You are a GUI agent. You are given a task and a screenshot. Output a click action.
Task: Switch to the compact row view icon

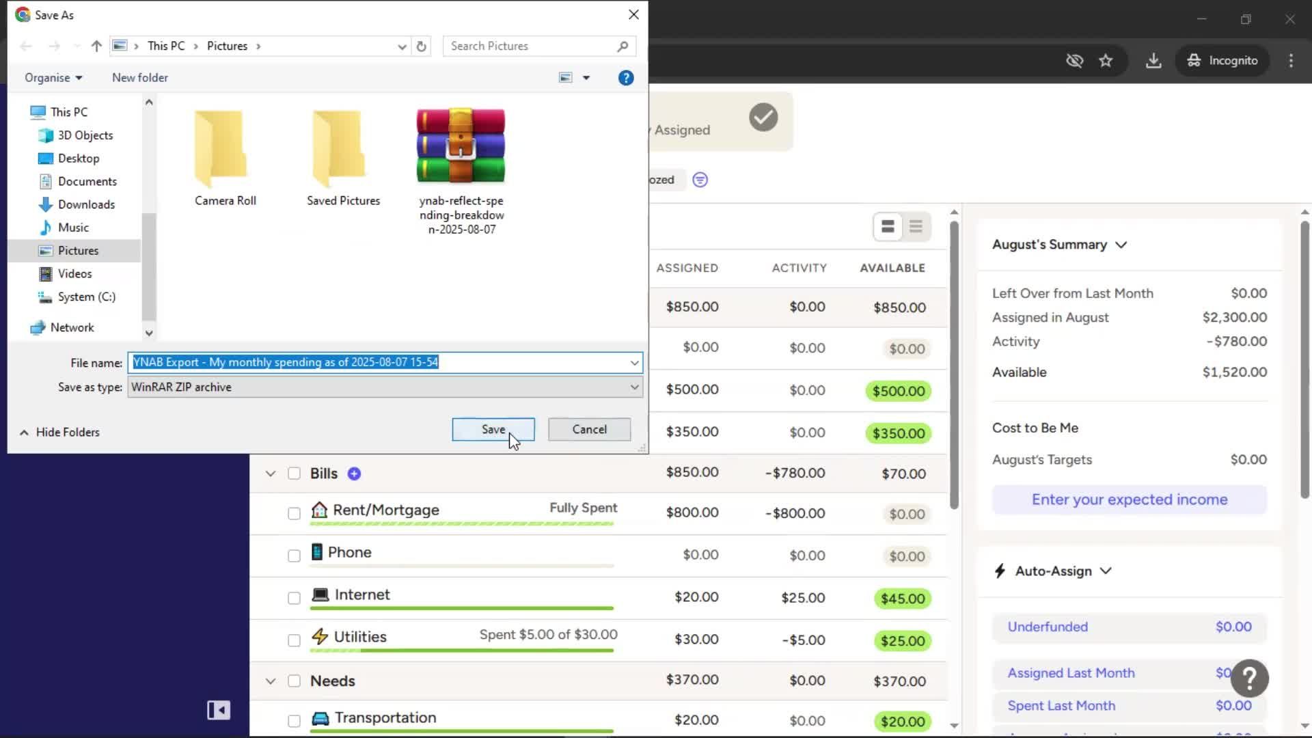[916, 227]
